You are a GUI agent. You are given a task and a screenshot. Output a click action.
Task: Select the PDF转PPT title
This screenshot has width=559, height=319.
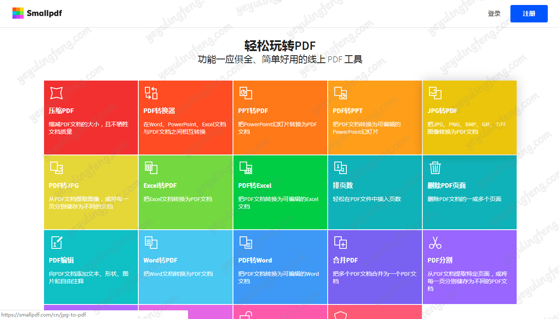pos(348,111)
